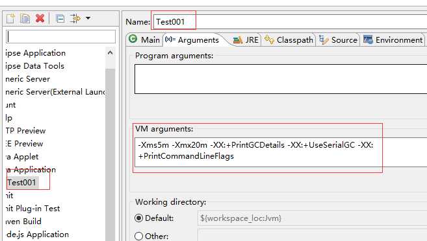The image size is (427, 241).
Task: Click the scroll up arrow of configuration list
Action: (110, 53)
